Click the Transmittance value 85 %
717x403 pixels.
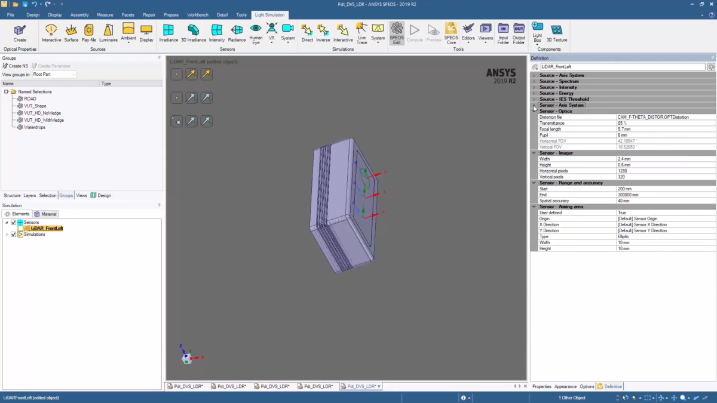[666, 123]
